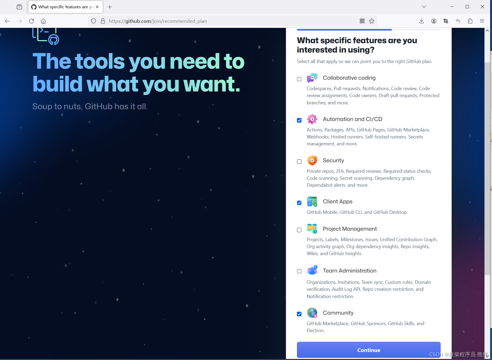
Task: Click the 'Soup to nuts' tagline text
Action: coord(90,106)
